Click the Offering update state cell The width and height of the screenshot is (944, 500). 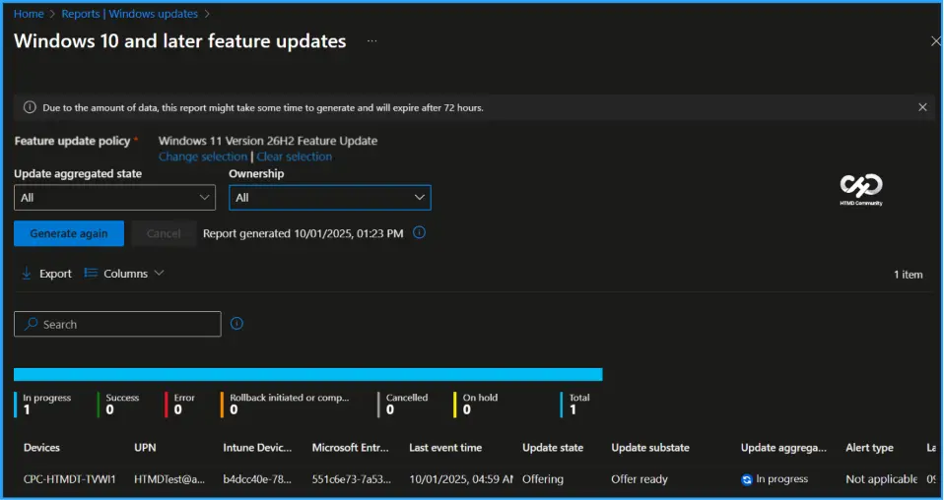(x=543, y=479)
